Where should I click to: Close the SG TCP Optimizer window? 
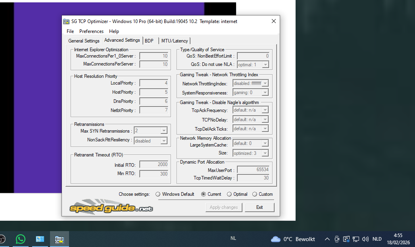click(x=274, y=21)
